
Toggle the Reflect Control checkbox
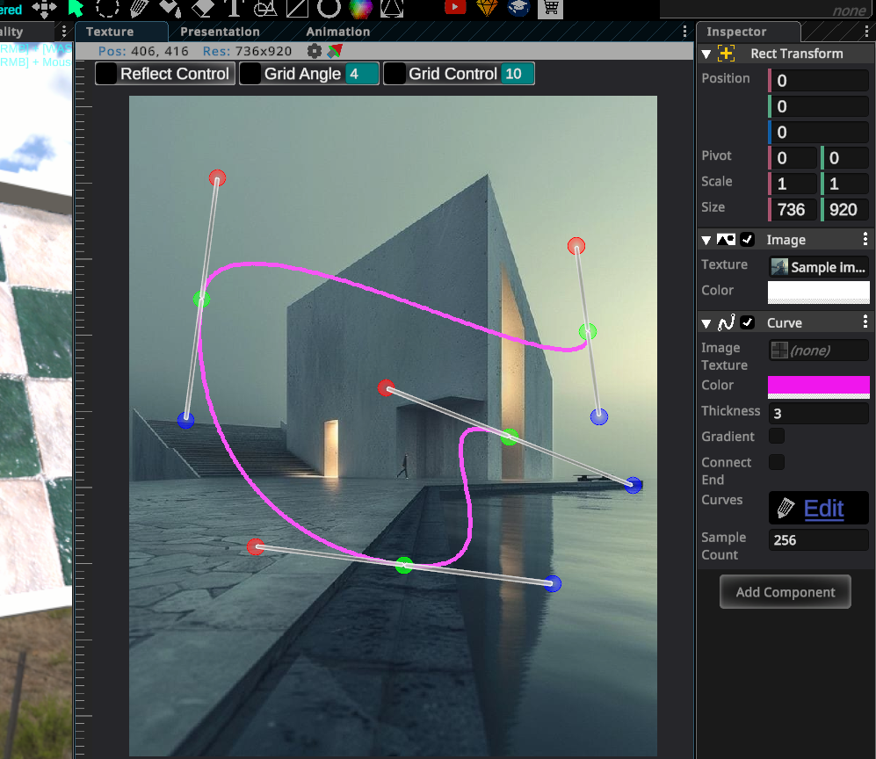[106, 74]
